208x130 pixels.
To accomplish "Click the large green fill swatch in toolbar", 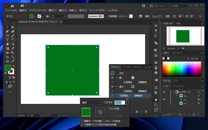I will click(8, 68).
